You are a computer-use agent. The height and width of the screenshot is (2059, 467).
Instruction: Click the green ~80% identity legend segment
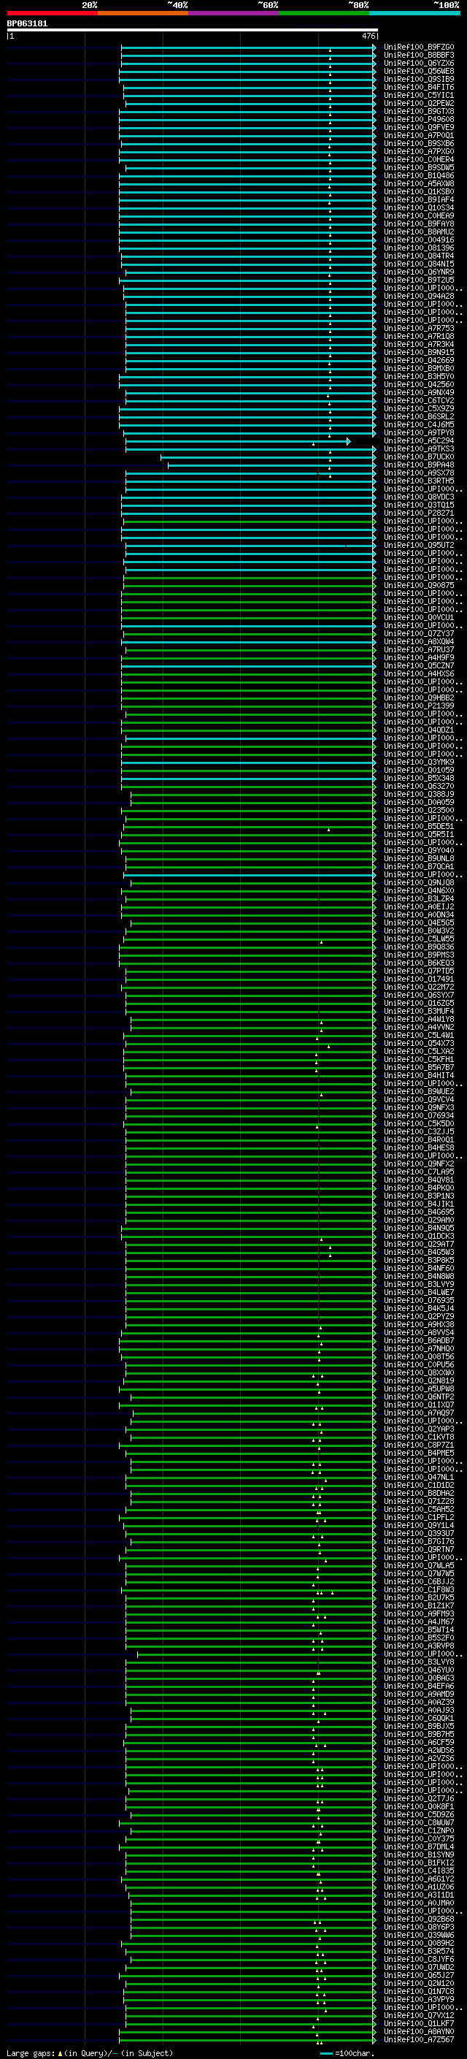pyautogui.click(x=324, y=13)
